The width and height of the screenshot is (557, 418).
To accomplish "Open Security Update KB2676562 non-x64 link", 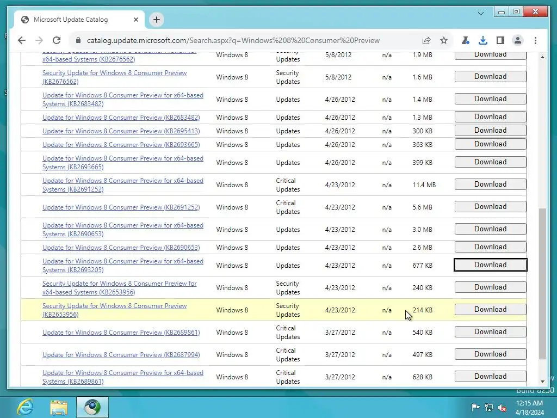I will (114, 77).
